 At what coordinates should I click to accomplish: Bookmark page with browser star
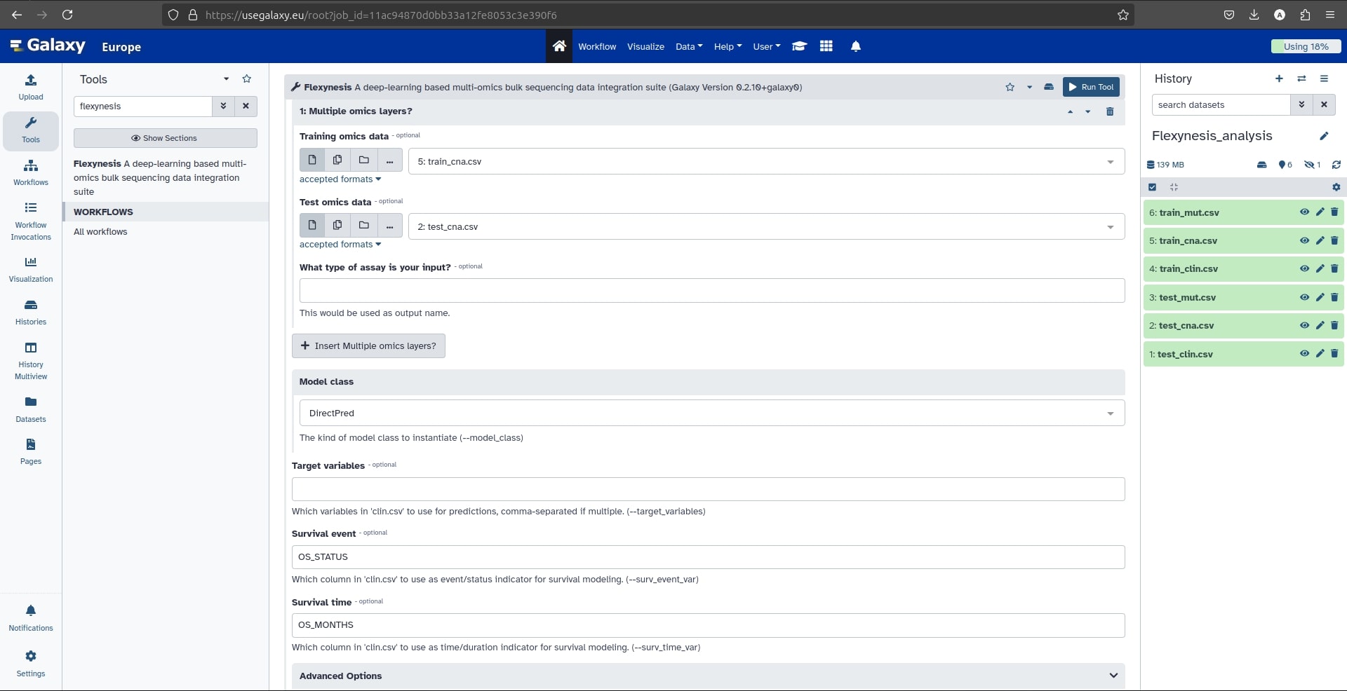1123,15
